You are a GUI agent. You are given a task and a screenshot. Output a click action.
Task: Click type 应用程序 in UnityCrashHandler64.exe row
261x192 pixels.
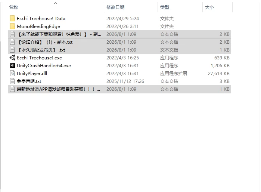169,66
